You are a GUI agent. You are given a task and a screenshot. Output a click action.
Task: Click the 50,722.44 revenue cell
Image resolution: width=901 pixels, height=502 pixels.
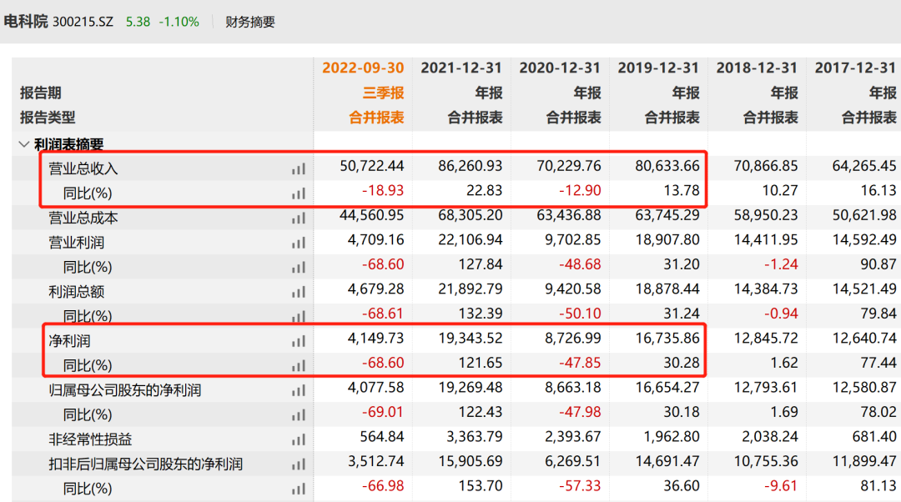pyautogui.click(x=372, y=167)
